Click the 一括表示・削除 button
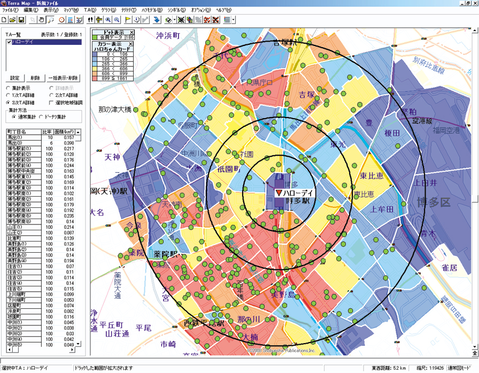 63,78
